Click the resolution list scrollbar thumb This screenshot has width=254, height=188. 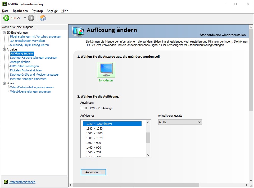148,138
